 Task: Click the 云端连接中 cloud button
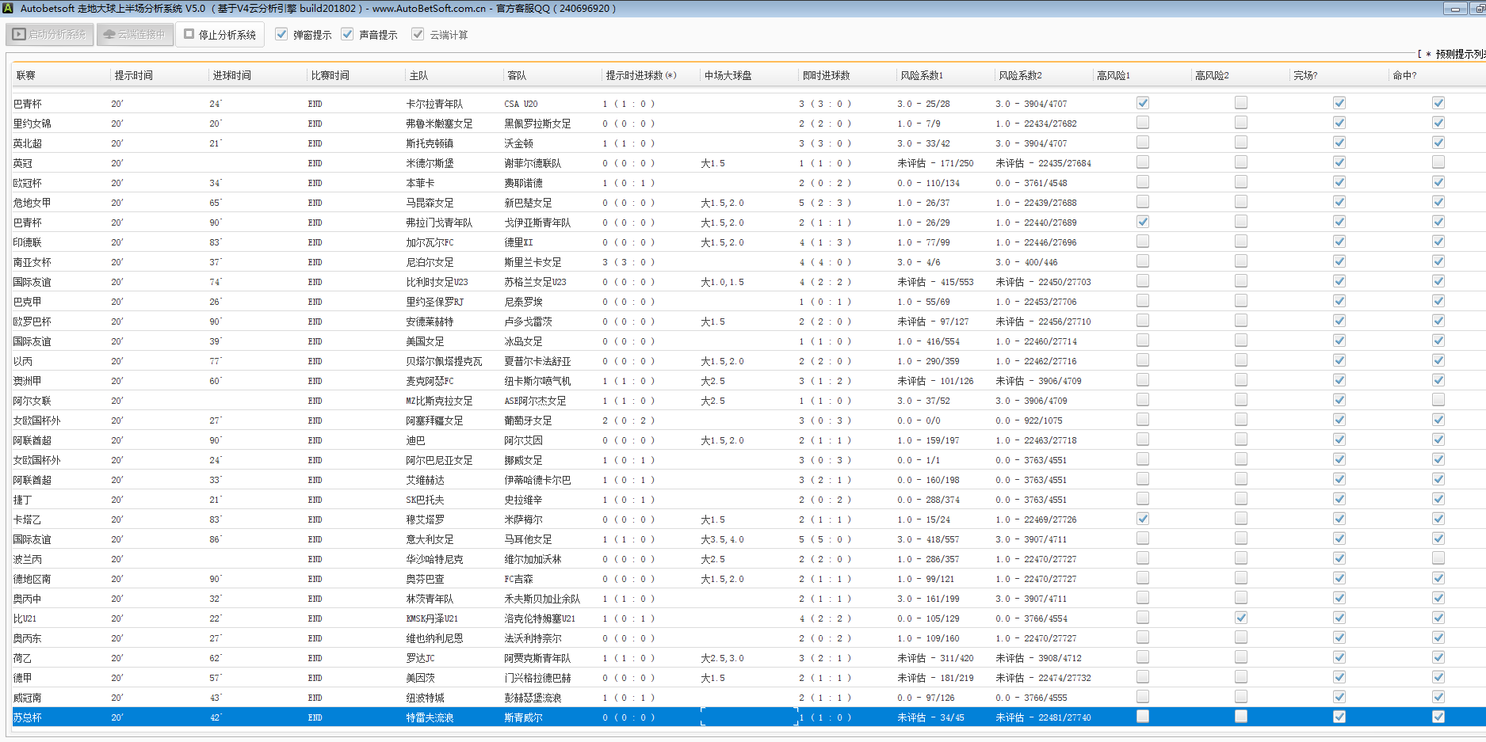[x=135, y=35]
